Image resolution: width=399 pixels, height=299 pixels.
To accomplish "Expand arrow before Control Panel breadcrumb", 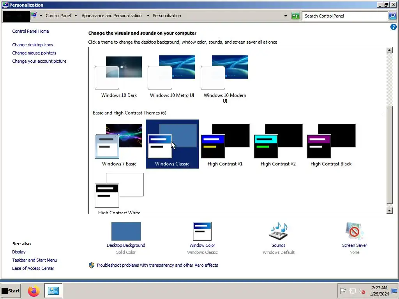I will 41,16.
